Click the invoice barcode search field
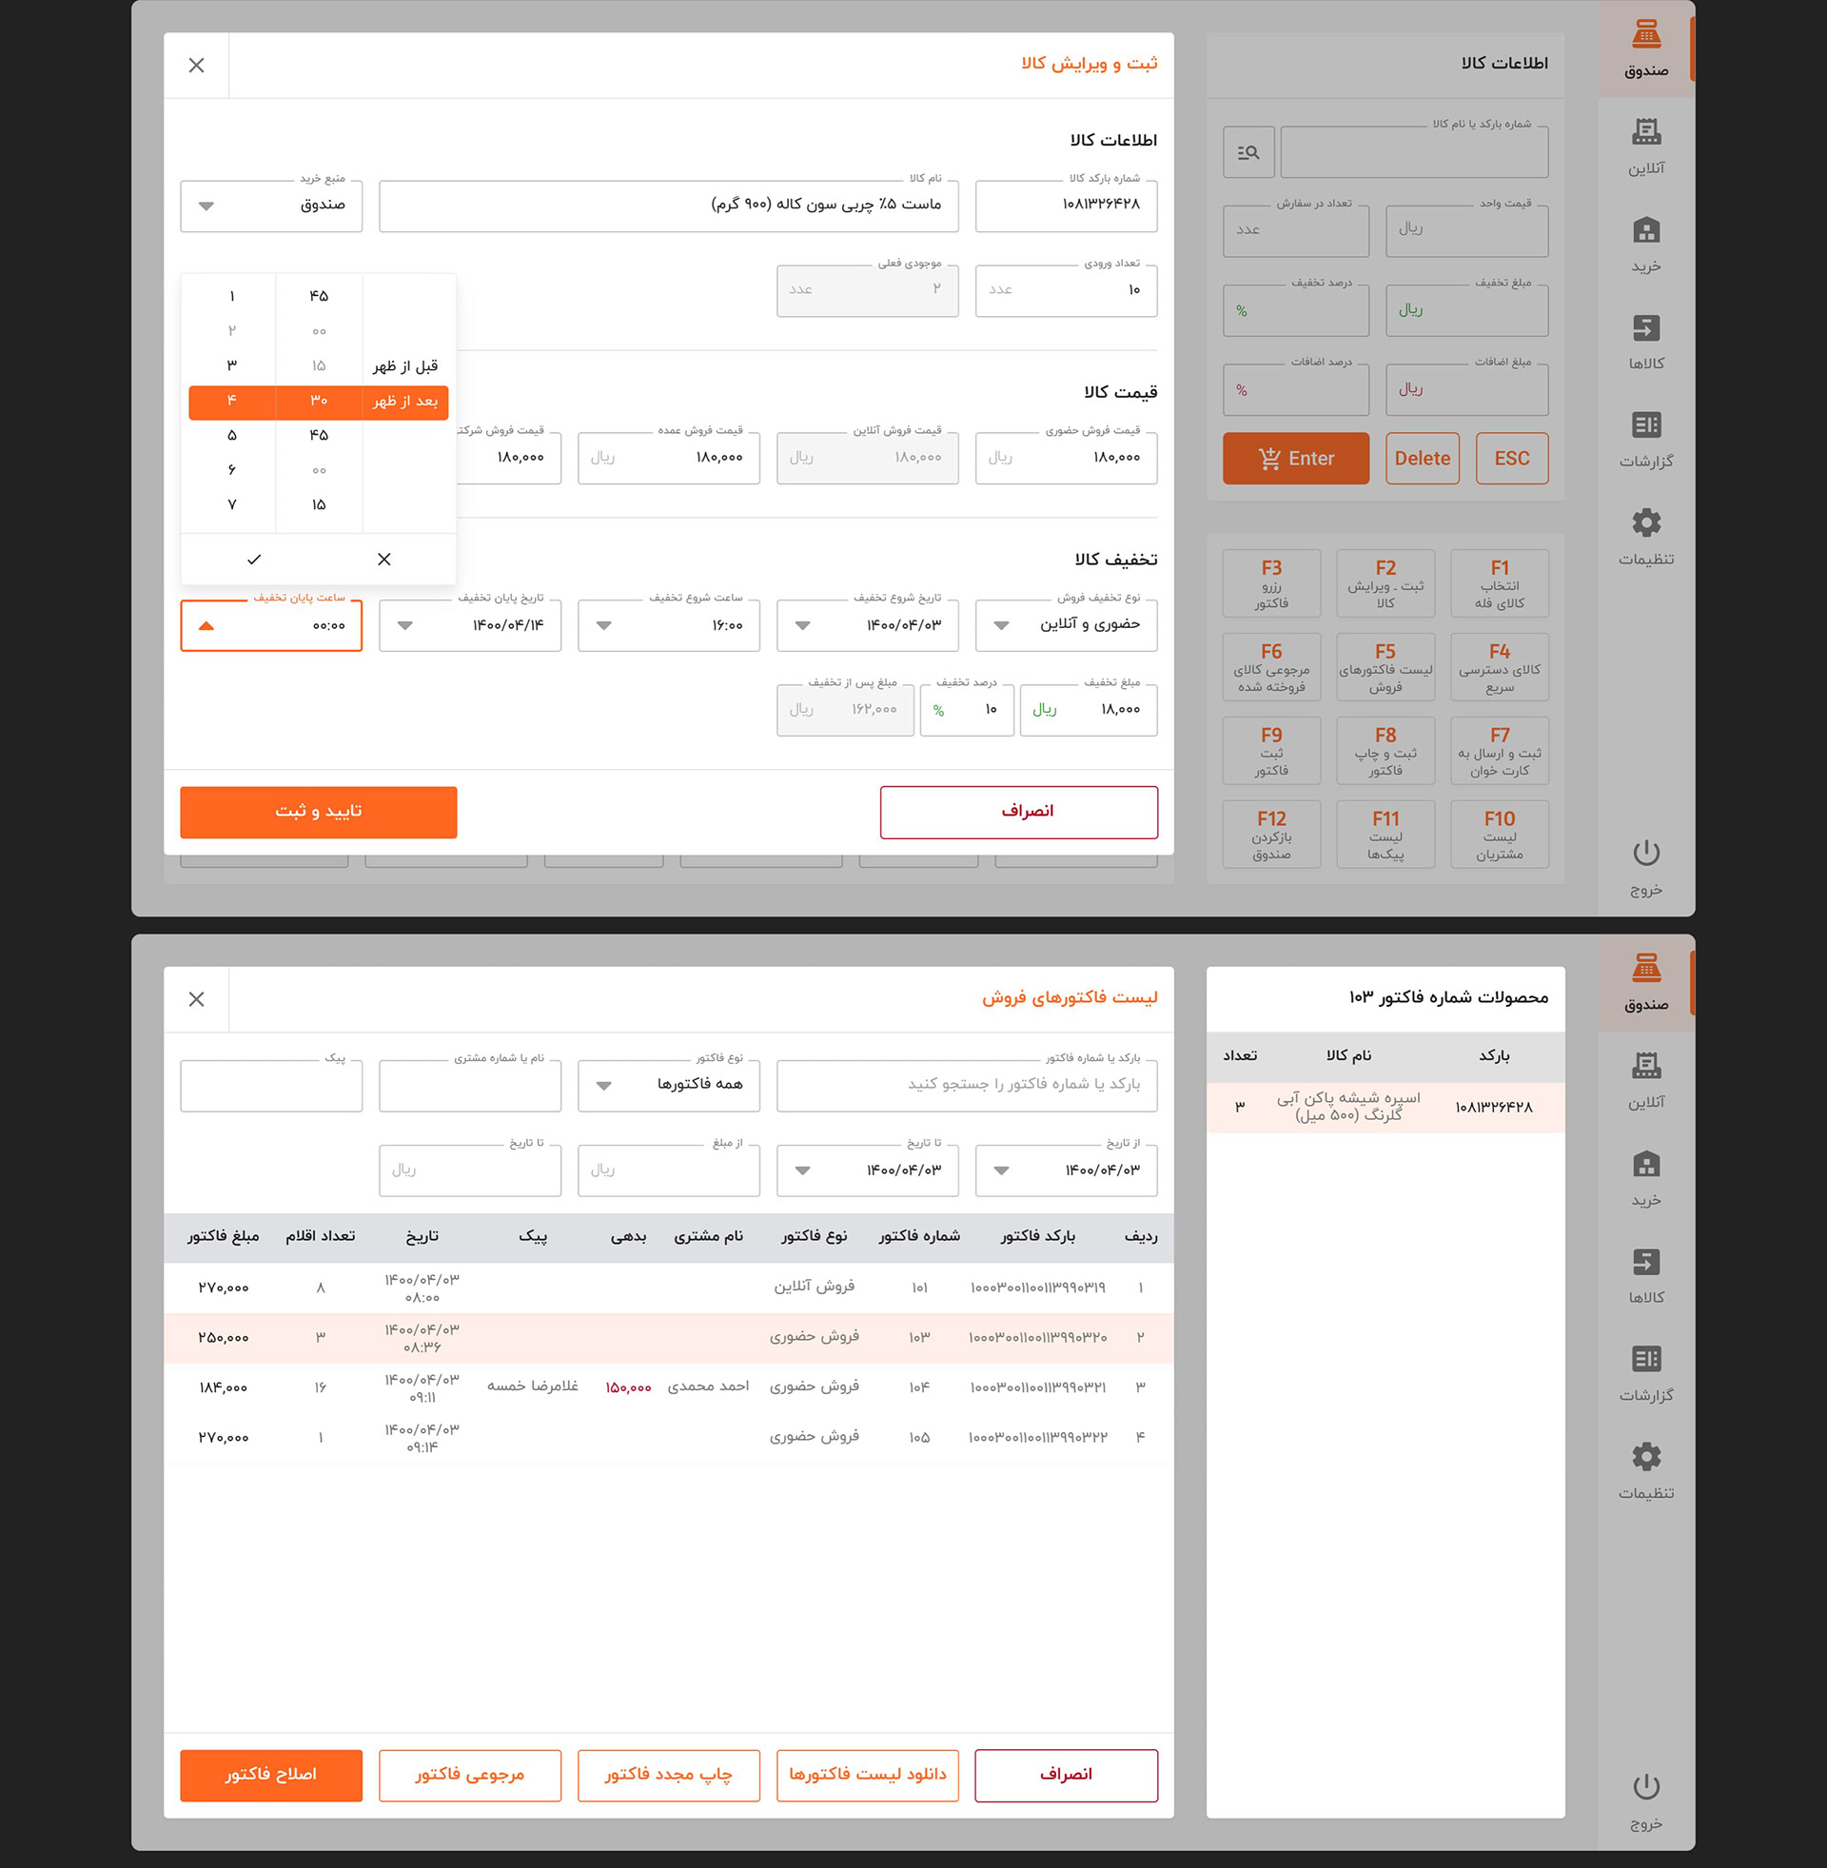 click(x=965, y=1085)
